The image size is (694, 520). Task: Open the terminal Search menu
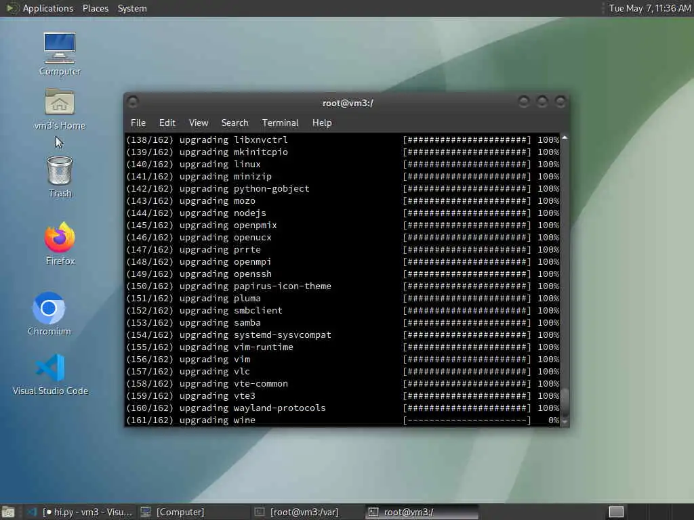pos(234,123)
